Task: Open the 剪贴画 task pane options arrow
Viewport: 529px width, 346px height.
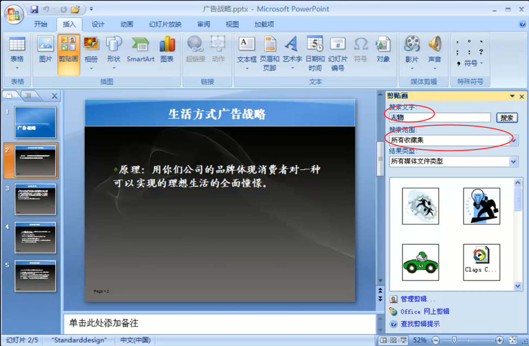Action: pos(512,96)
